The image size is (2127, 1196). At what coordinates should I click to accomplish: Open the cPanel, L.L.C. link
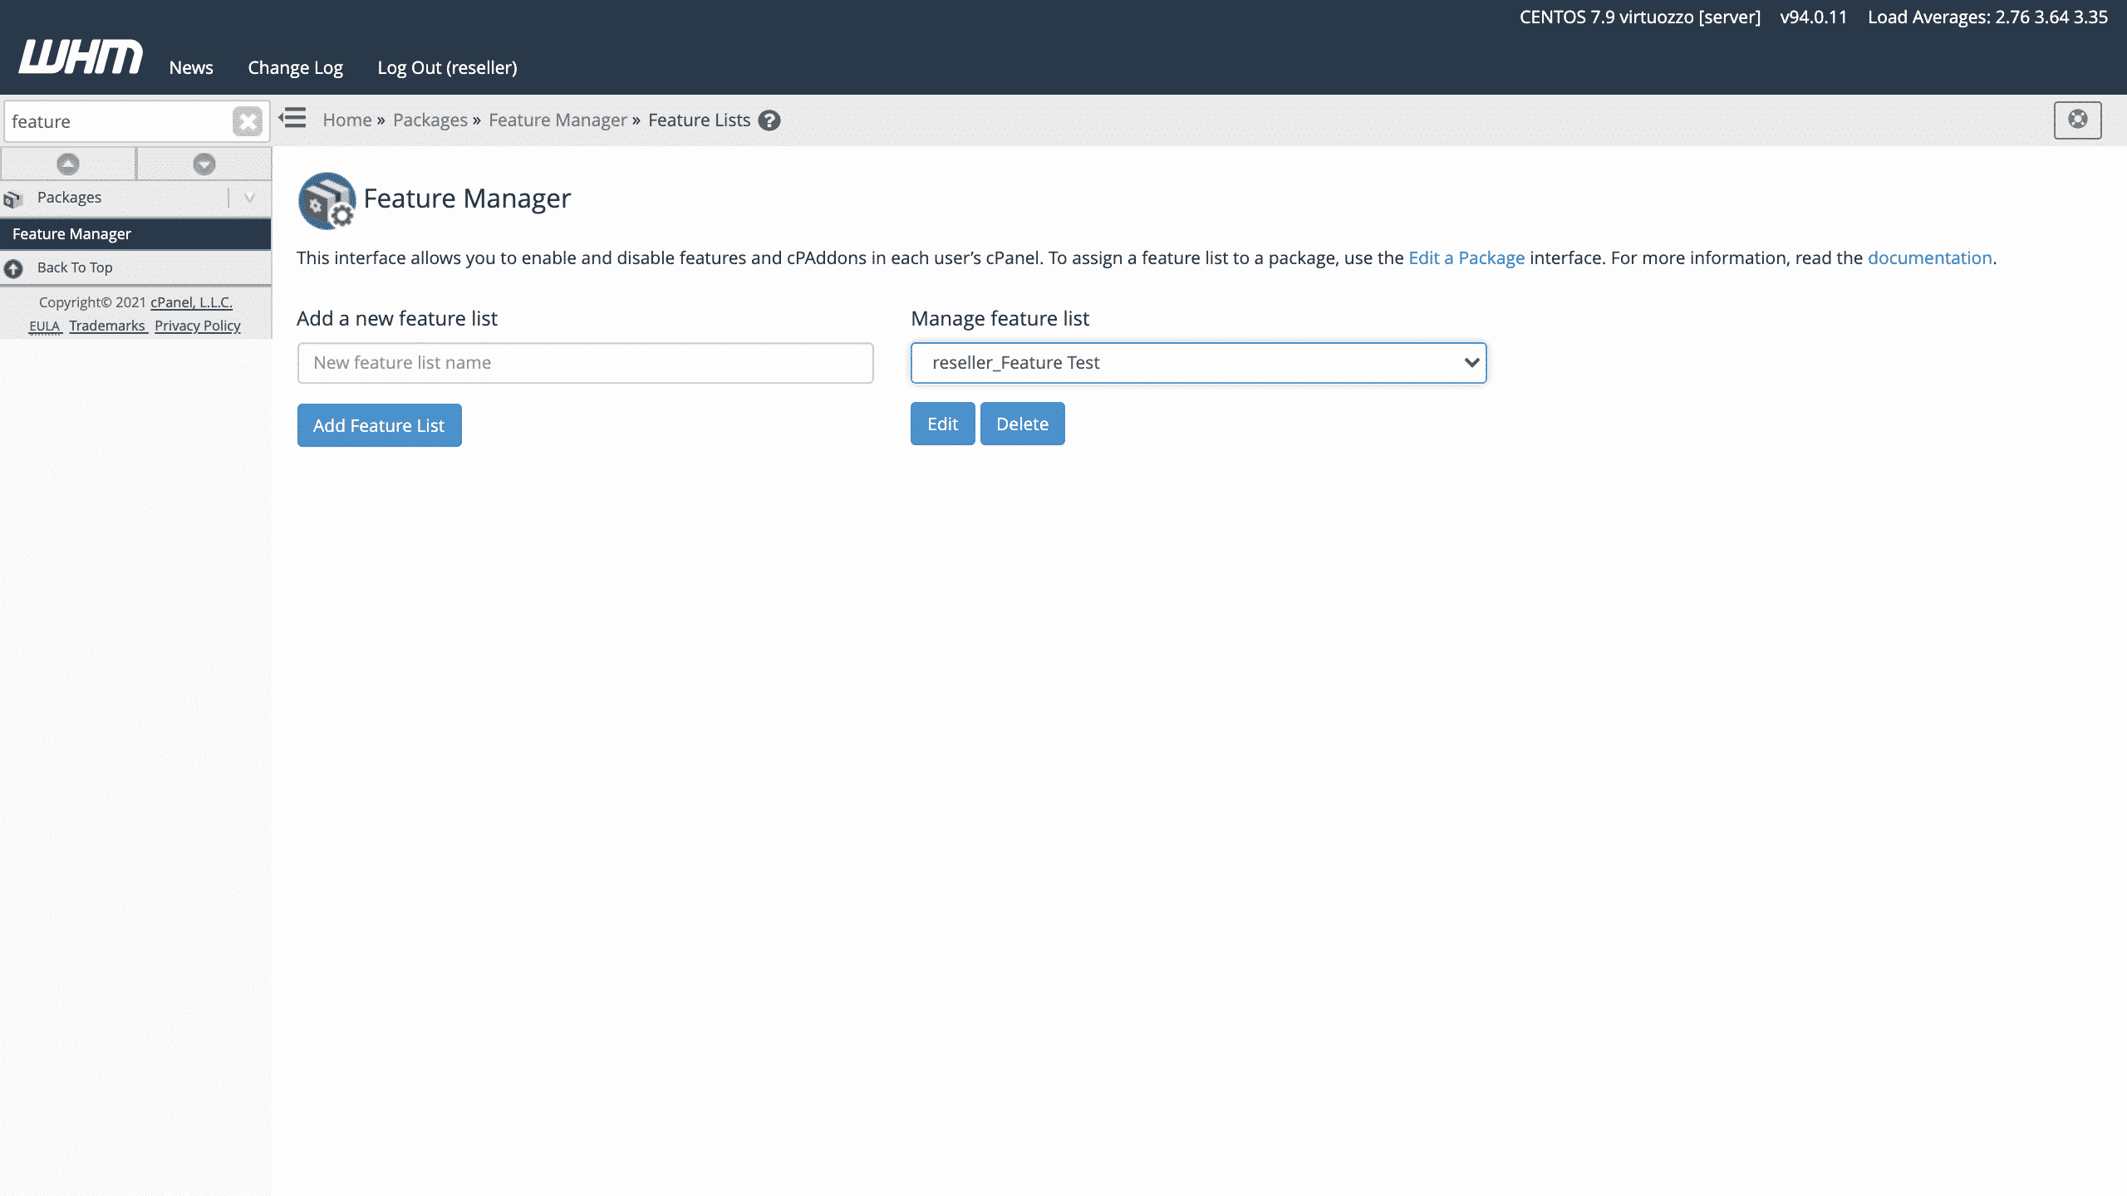[x=191, y=302]
